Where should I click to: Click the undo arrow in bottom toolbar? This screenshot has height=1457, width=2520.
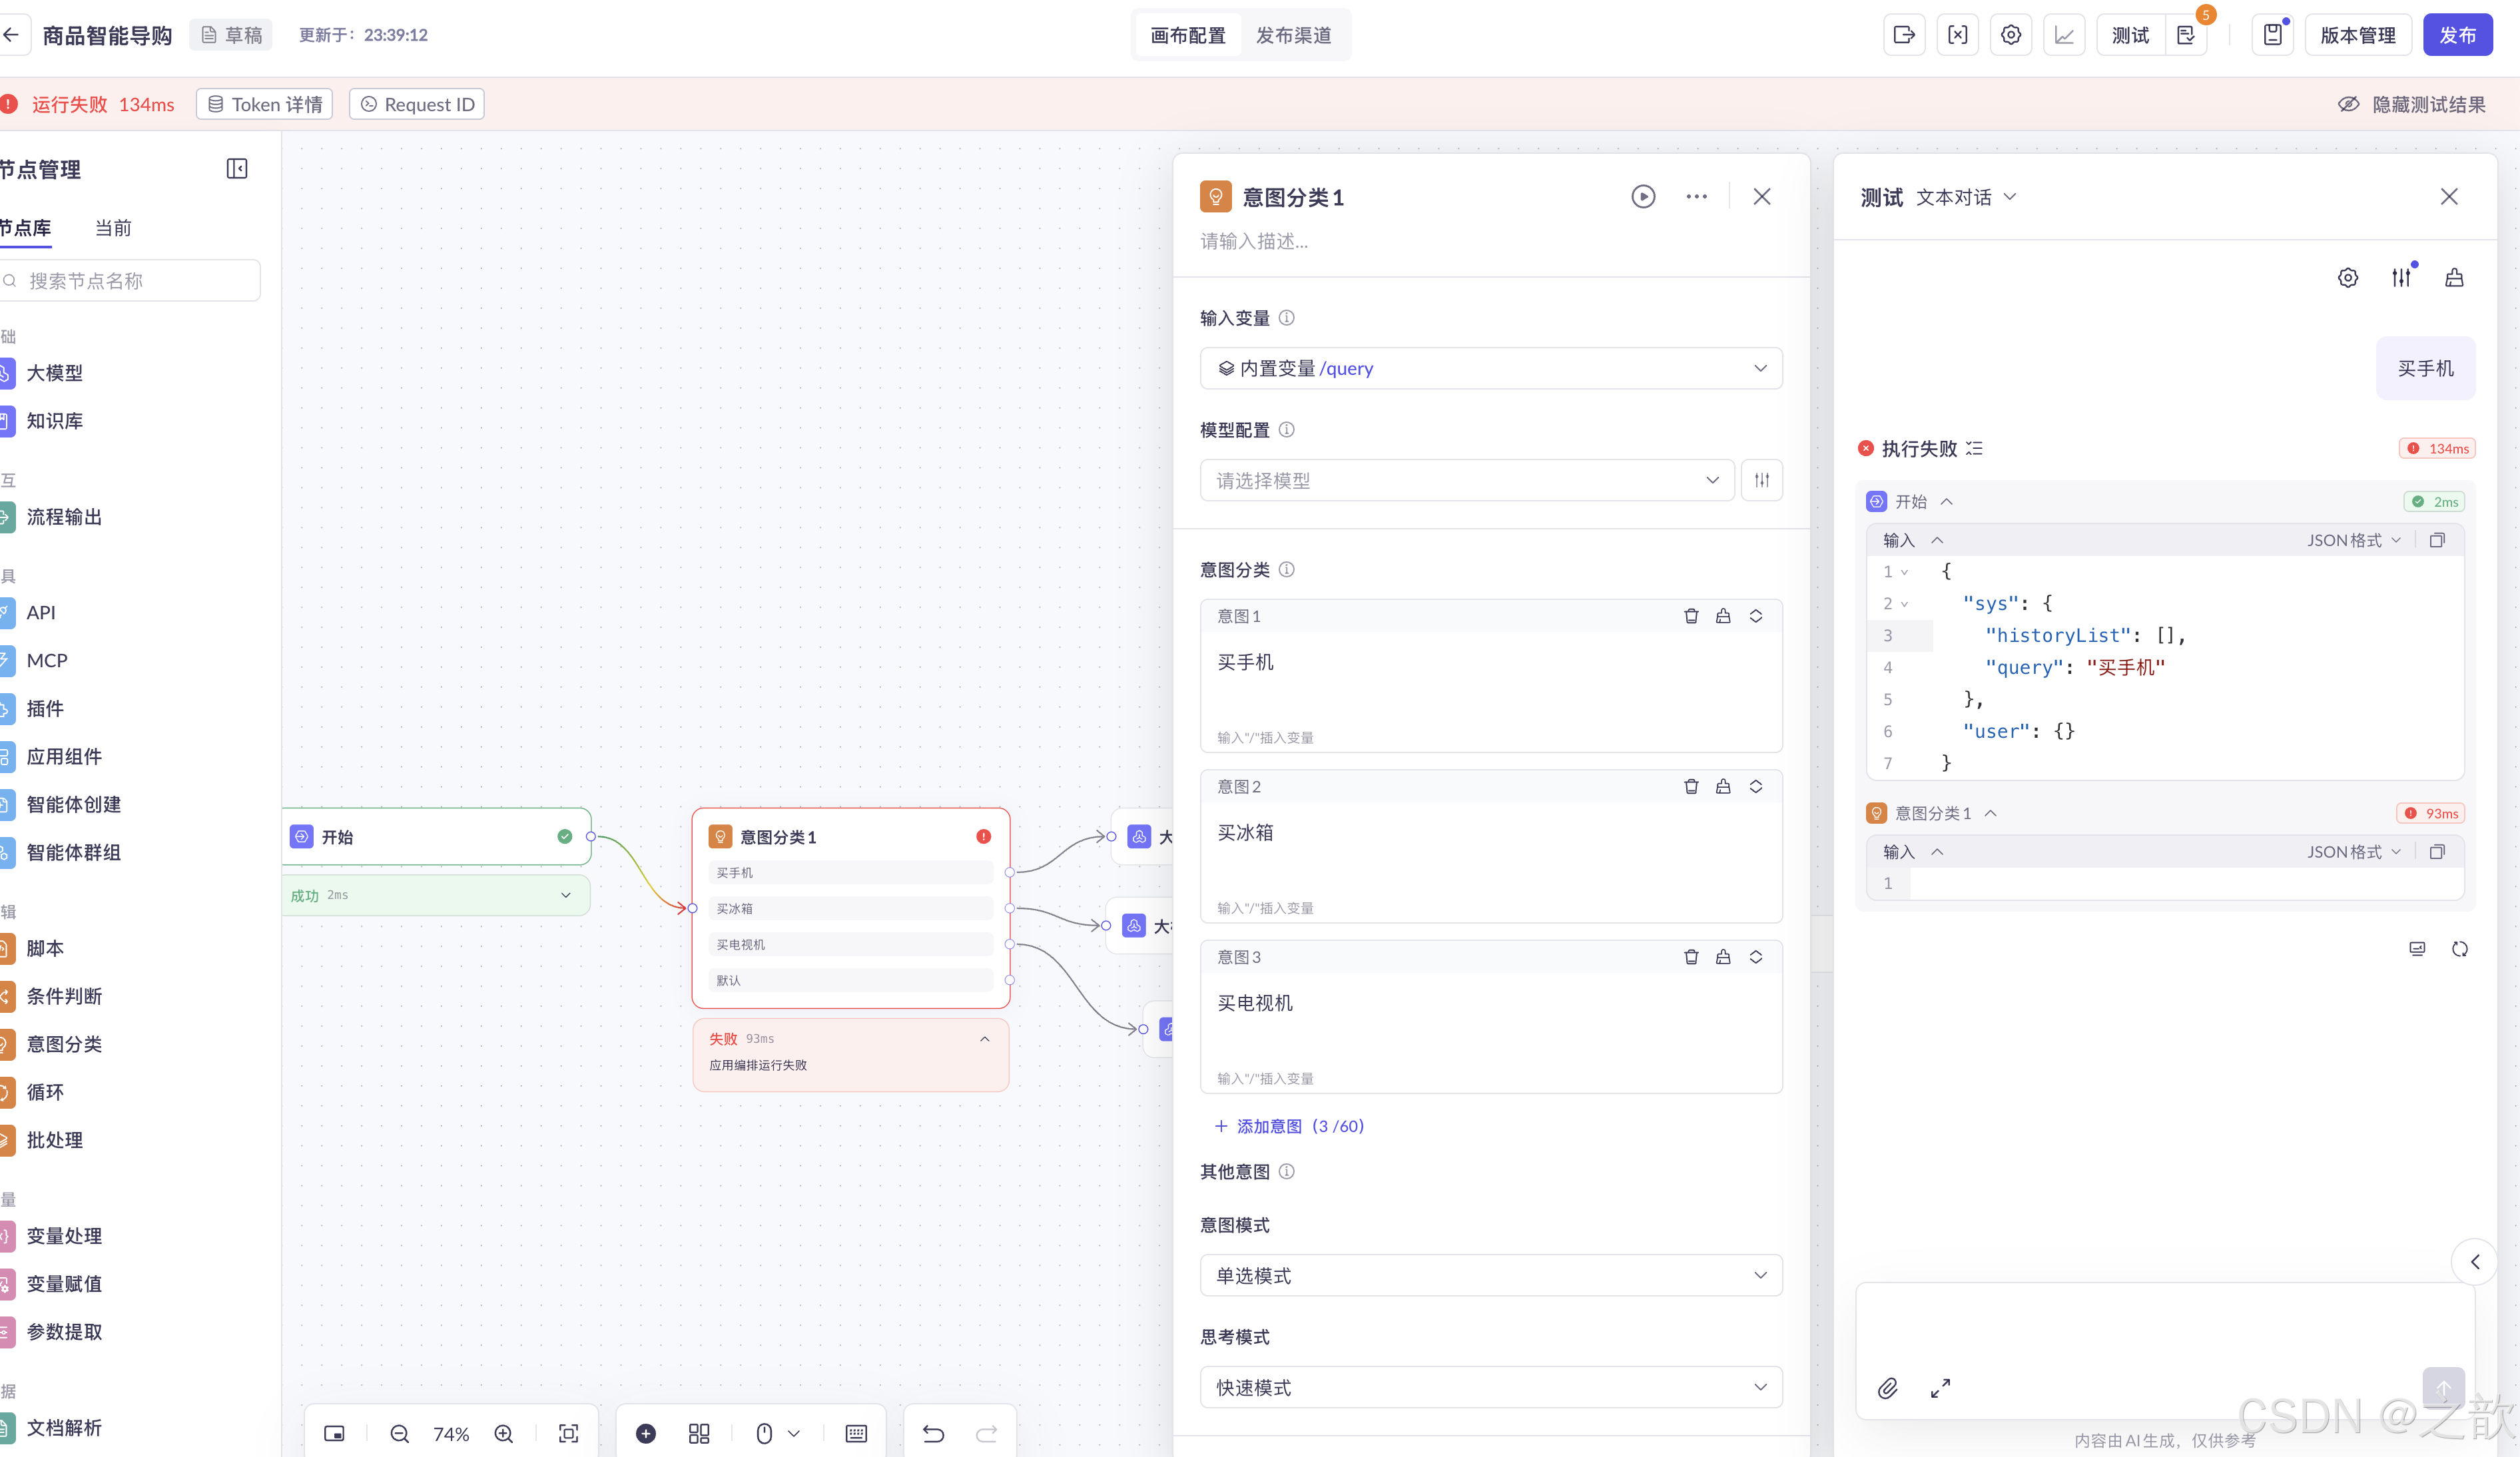coord(933,1433)
